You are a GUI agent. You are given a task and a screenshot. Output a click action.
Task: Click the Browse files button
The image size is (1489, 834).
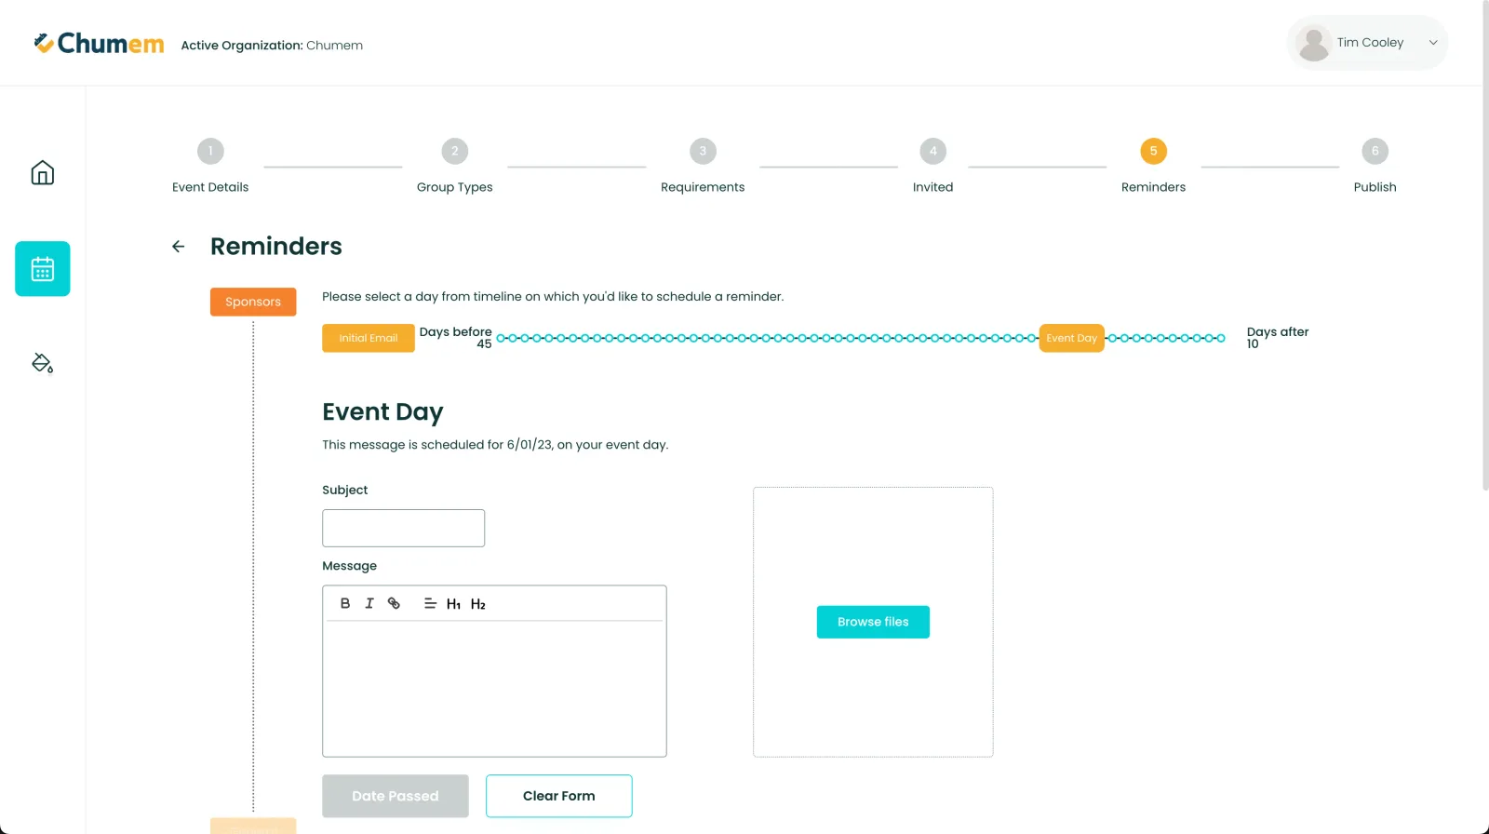click(x=873, y=622)
